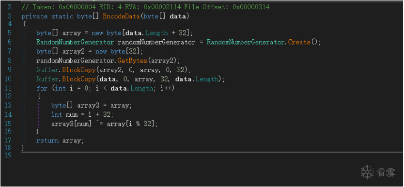Select the Token comment on line 2

(x=146, y=7)
